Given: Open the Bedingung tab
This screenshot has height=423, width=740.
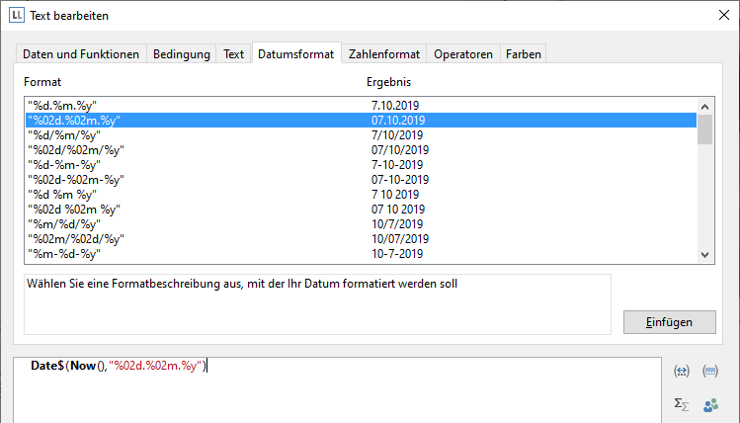Looking at the screenshot, I should pyautogui.click(x=181, y=54).
